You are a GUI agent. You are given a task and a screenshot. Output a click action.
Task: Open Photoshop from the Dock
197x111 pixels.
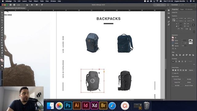pos(68,105)
